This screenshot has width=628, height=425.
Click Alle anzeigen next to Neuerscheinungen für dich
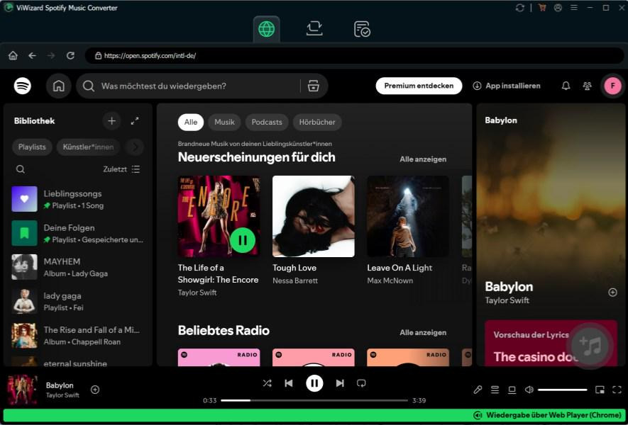point(423,159)
